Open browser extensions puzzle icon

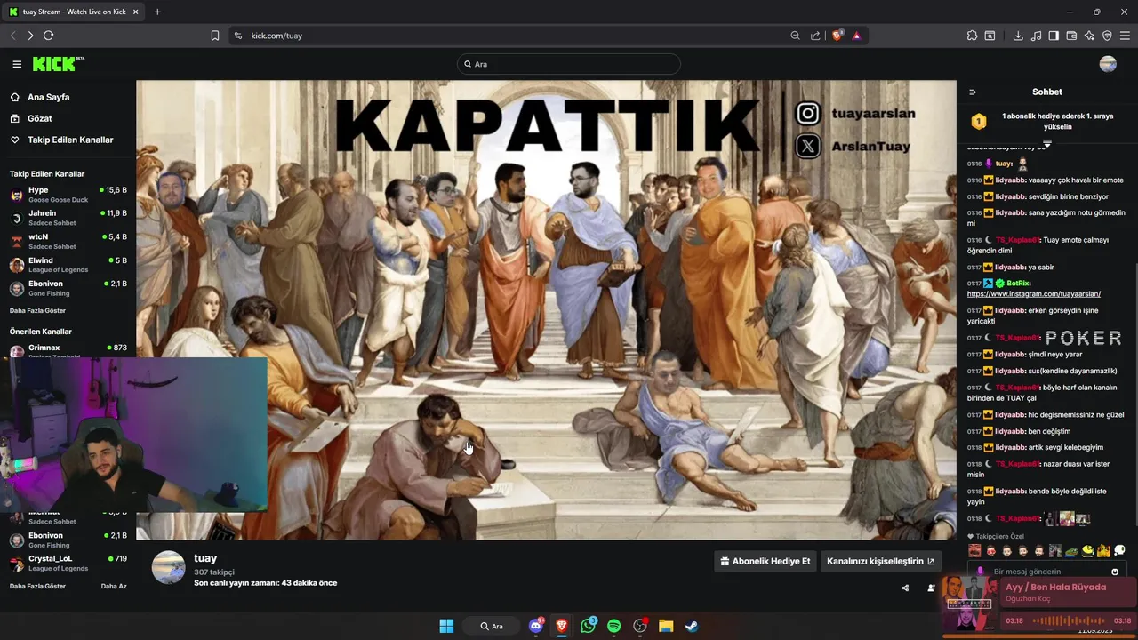(x=972, y=36)
